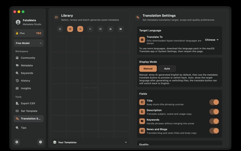This screenshot has height=151, width=241.
Task: Open the Chinese target language dropdown
Action: (212, 40)
